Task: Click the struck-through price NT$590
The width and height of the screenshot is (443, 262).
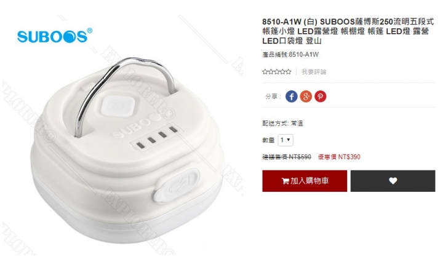Action: point(287,157)
